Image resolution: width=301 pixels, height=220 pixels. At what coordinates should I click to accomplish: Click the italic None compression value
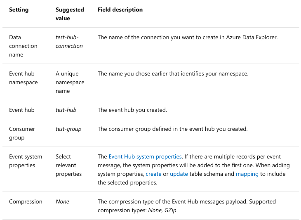coord(62,202)
